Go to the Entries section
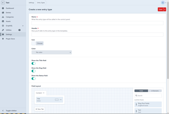The height and width of the screenshot is (114, 169). (8, 13)
